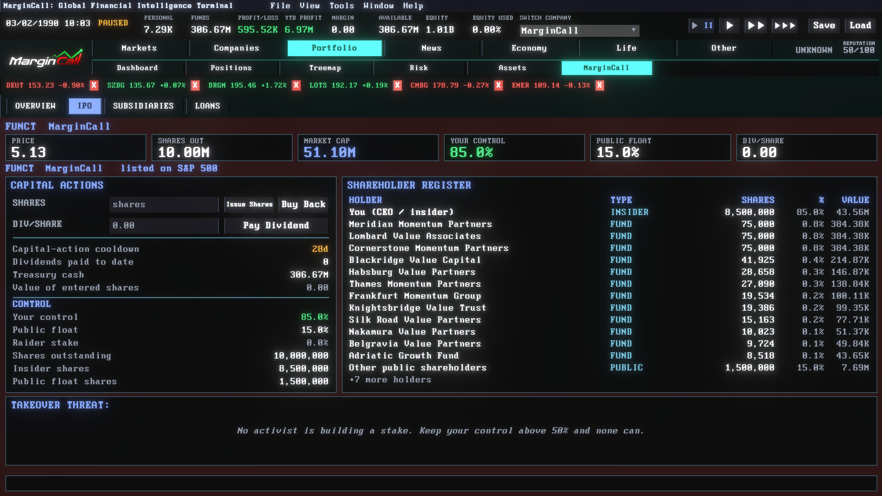Screen dimensions: 882x496
Task: Remove DEUT ticker with its X
Action: tap(94, 85)
